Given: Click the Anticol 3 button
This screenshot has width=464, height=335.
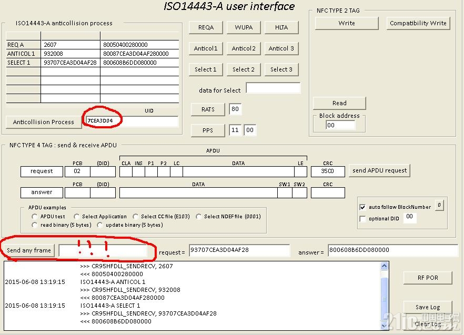Looking at the screenshot, I should tap(281, 48).
